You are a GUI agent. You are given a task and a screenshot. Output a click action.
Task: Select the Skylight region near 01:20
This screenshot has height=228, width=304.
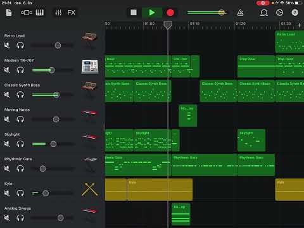click(x=251, y=140)
